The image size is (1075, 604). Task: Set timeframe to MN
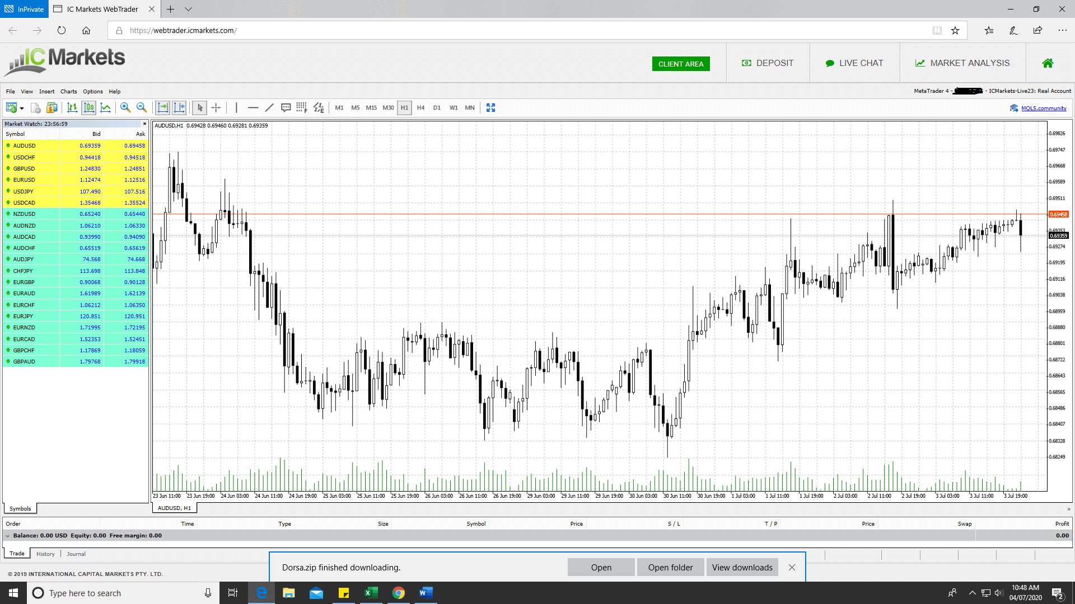tap(470, 108)
